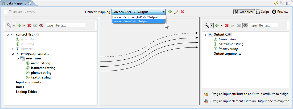Open the Element Mapping combo box arrow
The image size is (293, 109).
[163, 12]
